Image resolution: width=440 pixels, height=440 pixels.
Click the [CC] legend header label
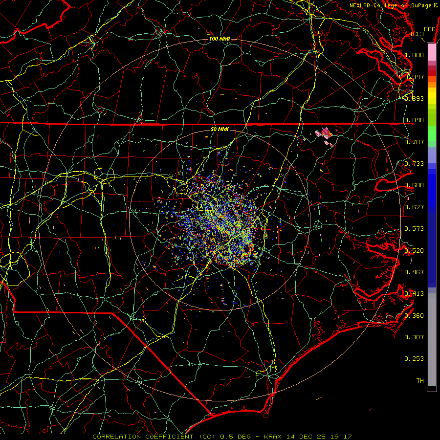coord(417,34)
